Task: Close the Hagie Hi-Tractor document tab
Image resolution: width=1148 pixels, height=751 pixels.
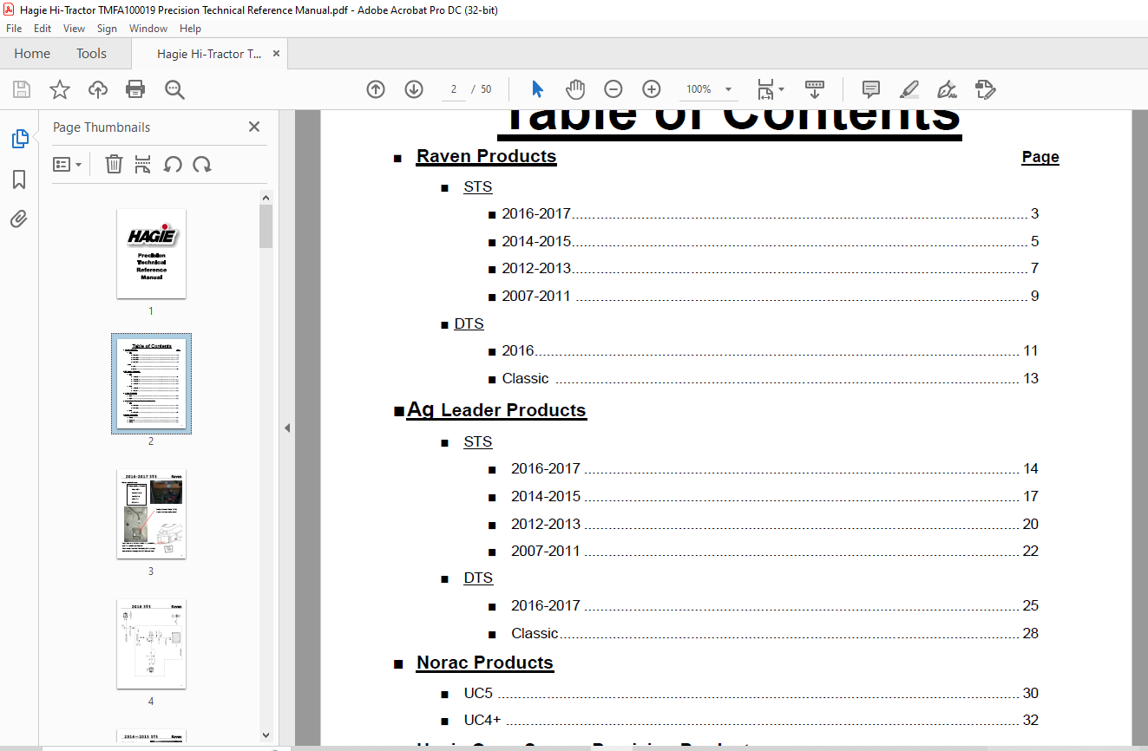Action: [x=277, y=54]
